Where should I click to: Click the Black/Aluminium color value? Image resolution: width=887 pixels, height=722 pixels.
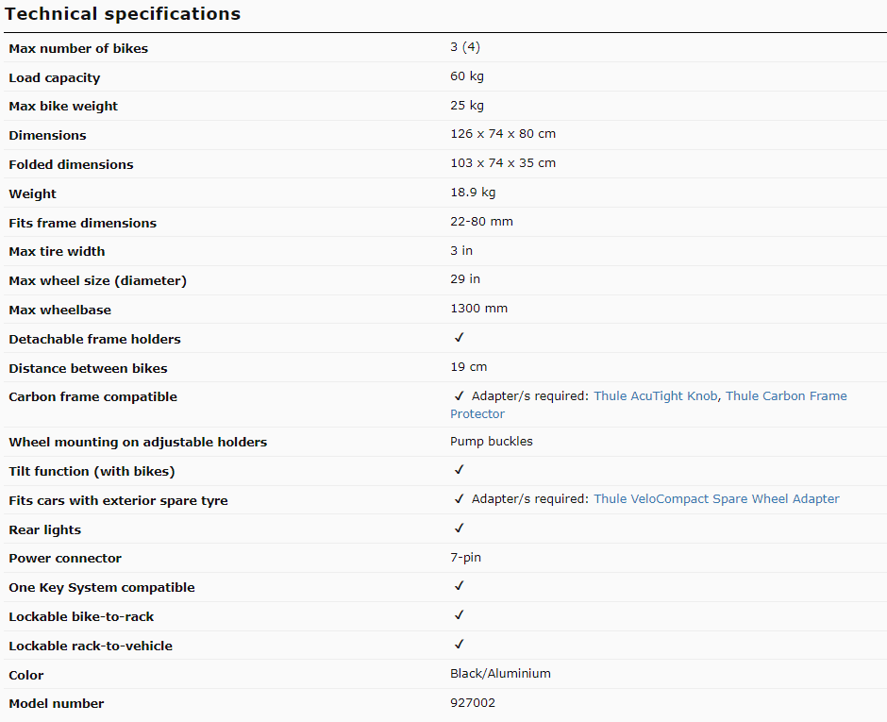tap(501, 673)
